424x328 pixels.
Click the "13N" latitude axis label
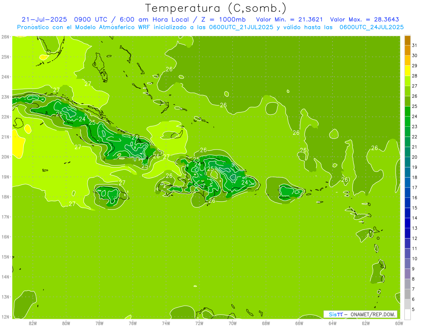coord(5,297)
